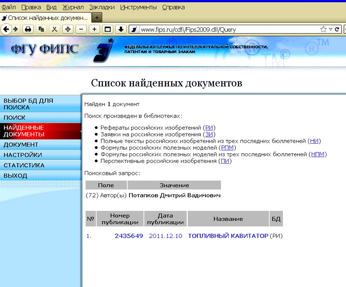Click the 'БД' column header
The image size is (346, 287).
tap(276, 219)
